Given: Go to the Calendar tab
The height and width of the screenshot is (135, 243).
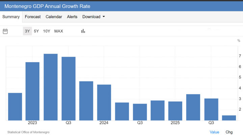Looking at the screenshot, I should (x=54, y=17).
